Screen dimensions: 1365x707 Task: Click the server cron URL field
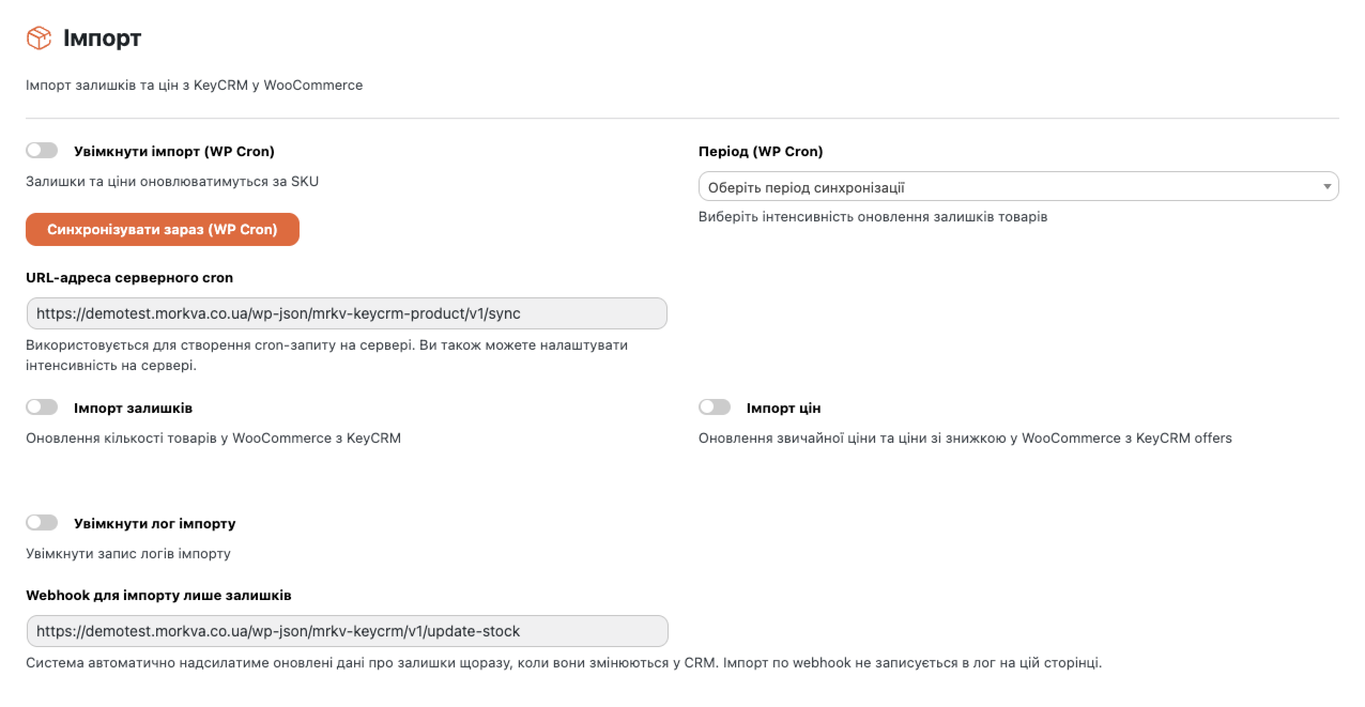pos(347,313)
